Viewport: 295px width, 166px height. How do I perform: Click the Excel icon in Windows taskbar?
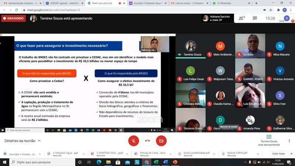click(156, 162)
